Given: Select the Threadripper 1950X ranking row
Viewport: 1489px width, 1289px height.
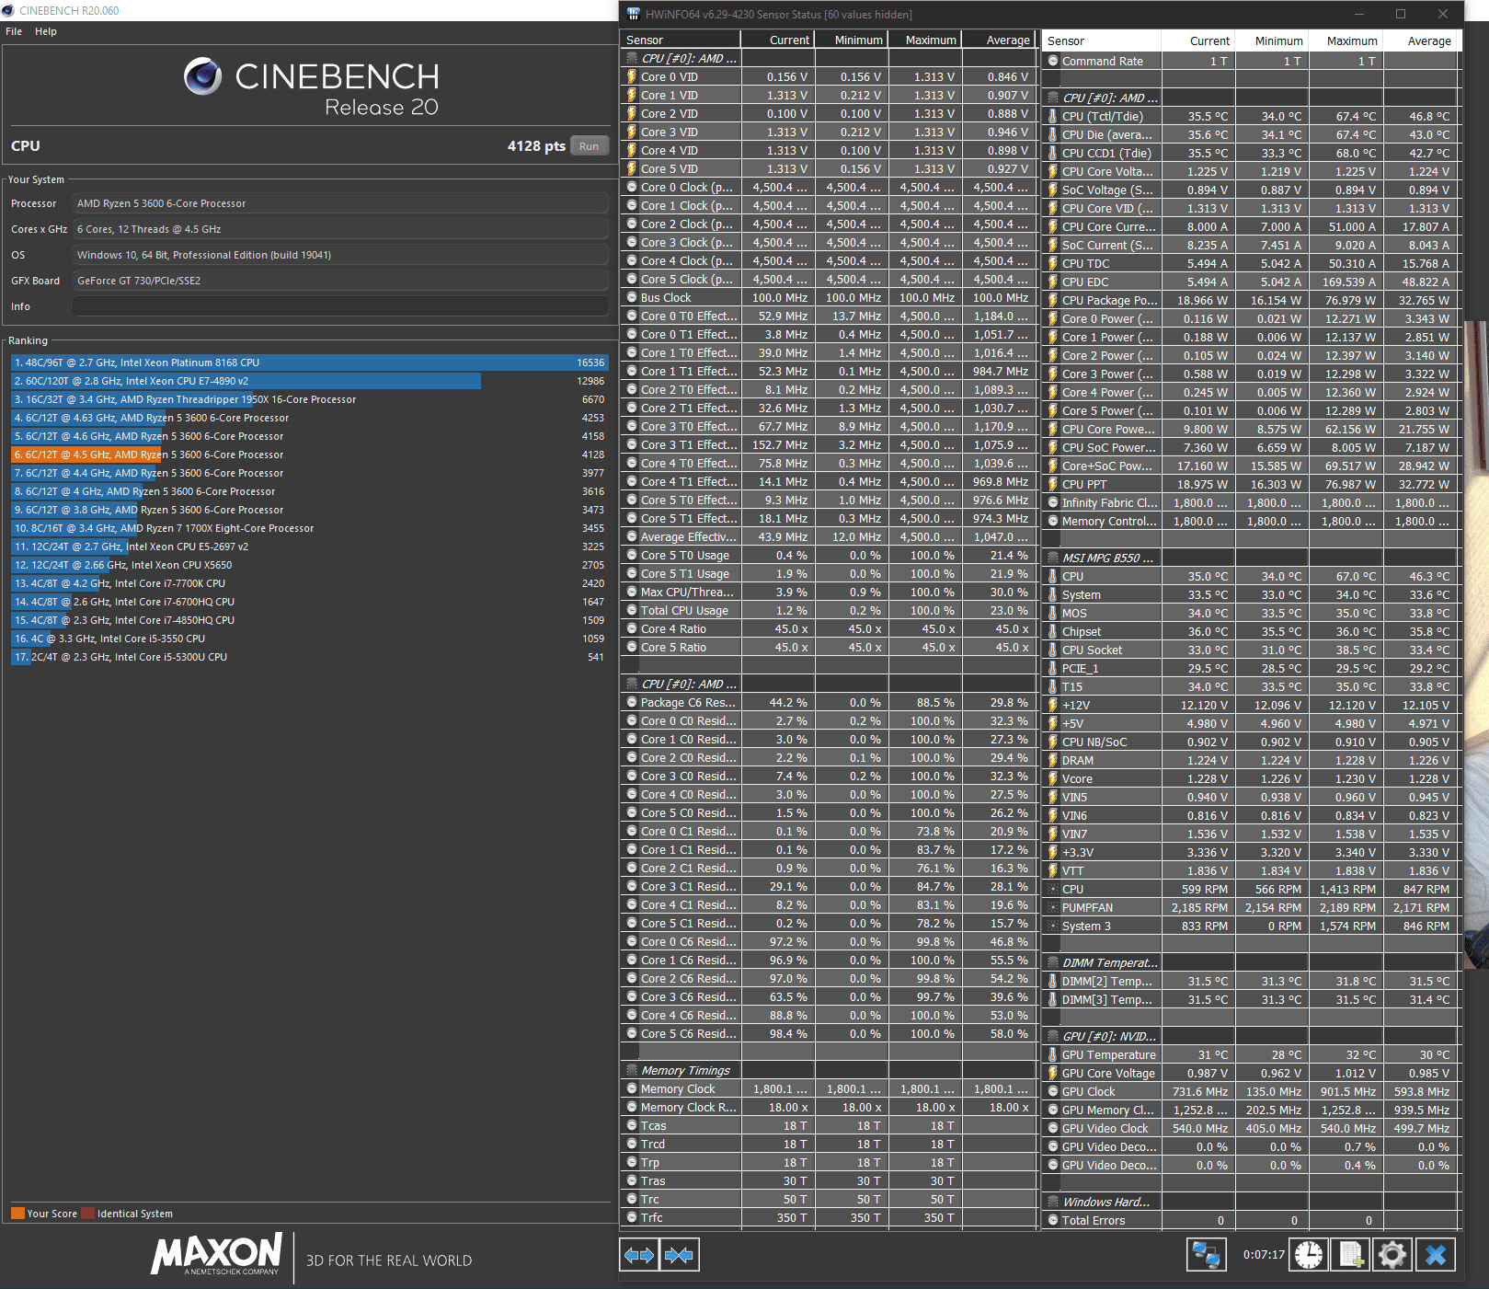Looking at the screenshot, I should coord(309,399).
